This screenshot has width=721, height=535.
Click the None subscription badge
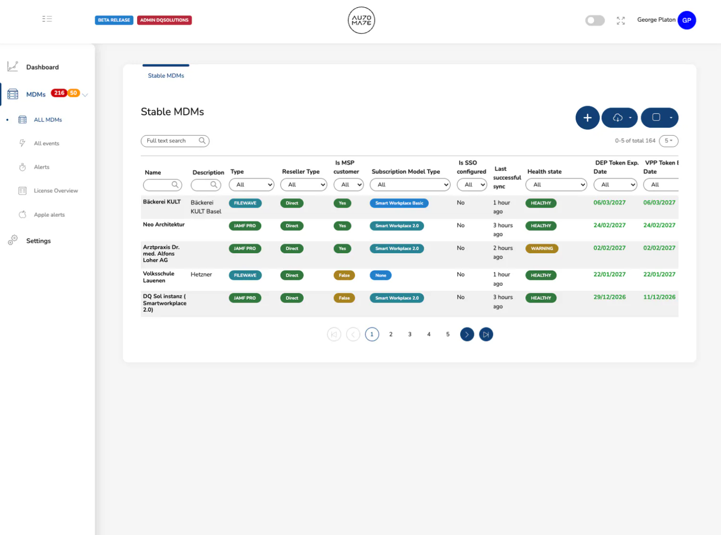381,275
